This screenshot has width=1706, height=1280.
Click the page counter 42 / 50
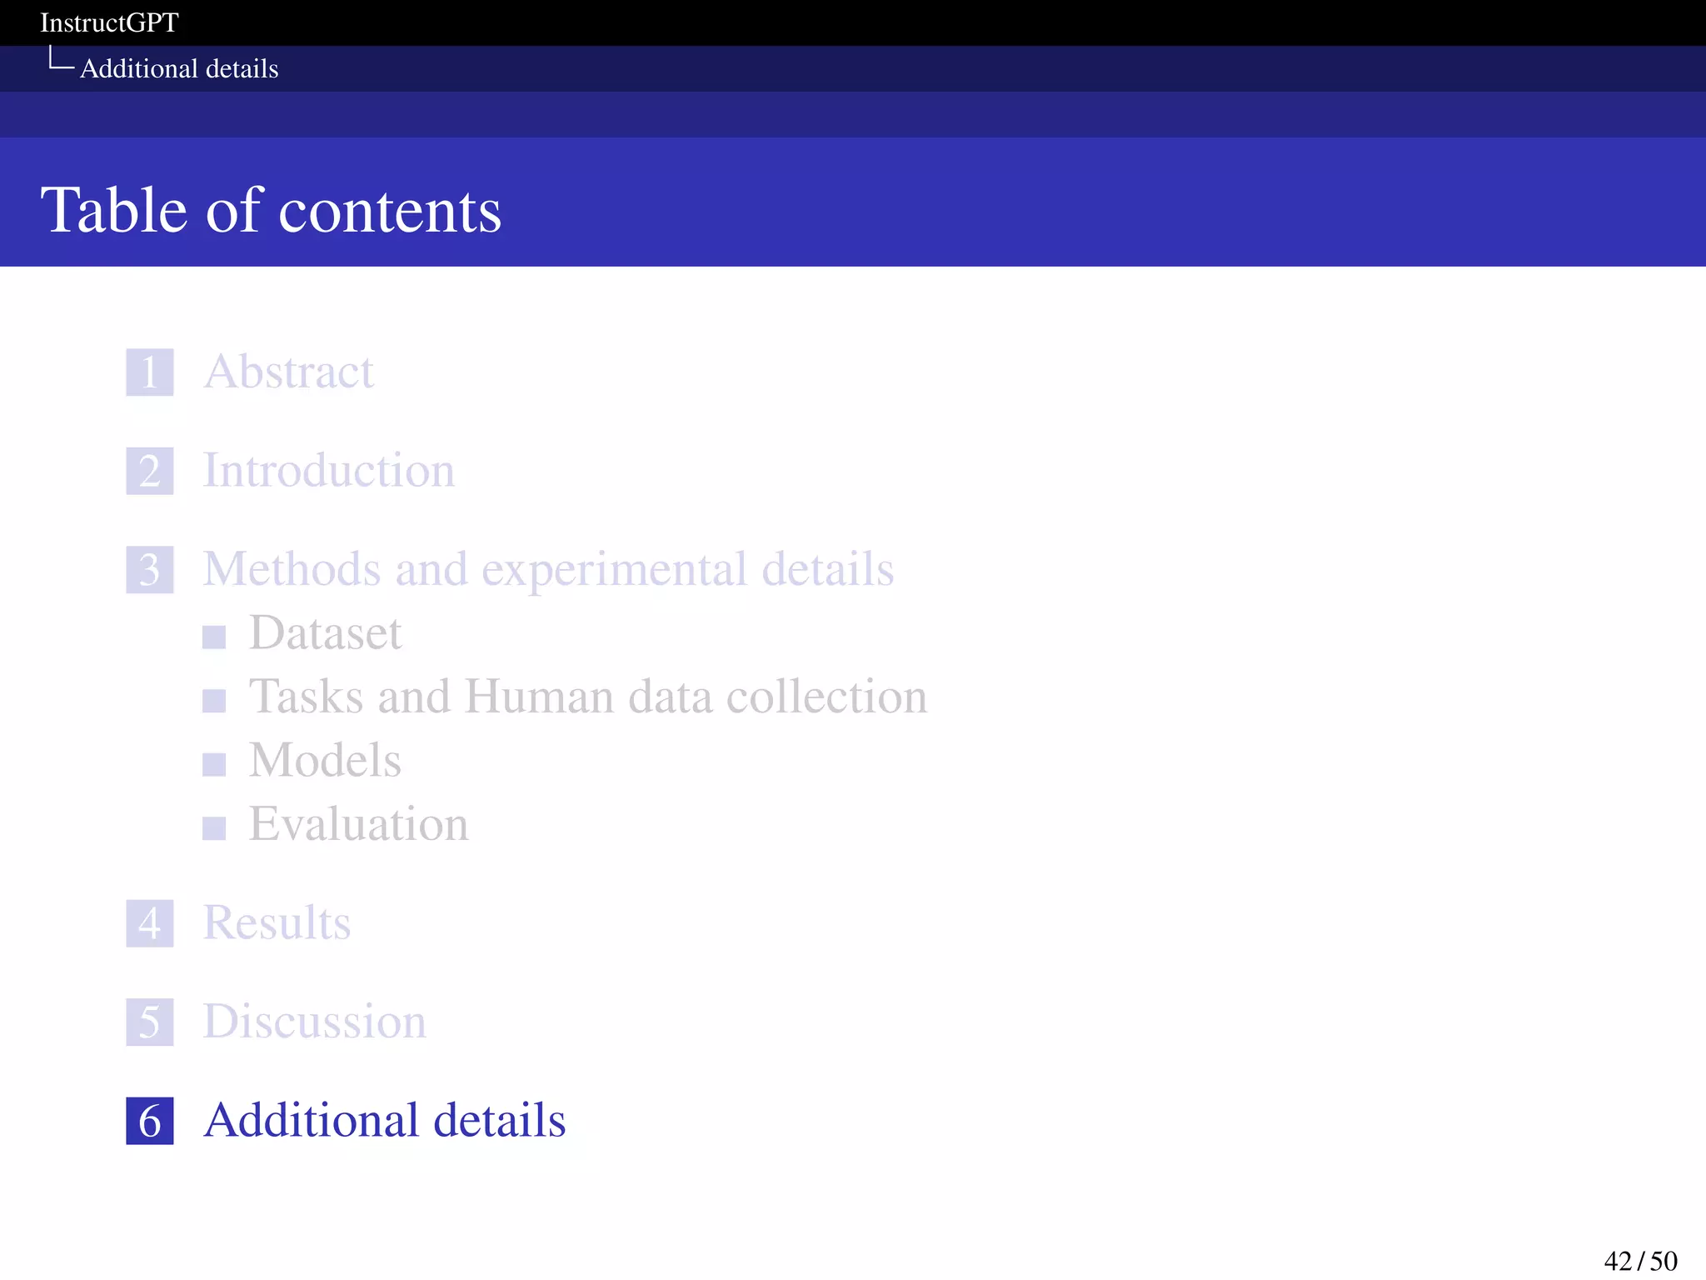(x=1640, y=1261)
